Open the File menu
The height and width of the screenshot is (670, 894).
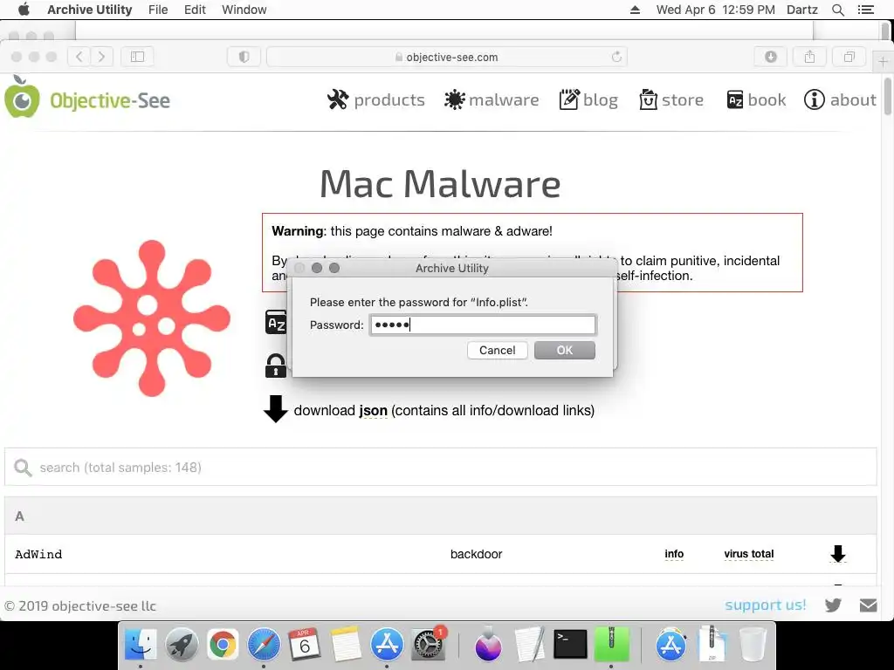tap(158, 10)
